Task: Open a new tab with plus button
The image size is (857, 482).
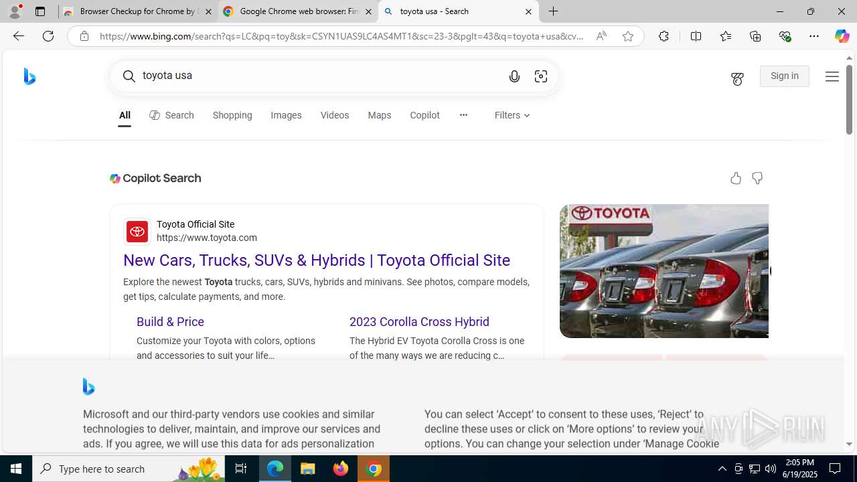Action: click(x=554, y=11)
